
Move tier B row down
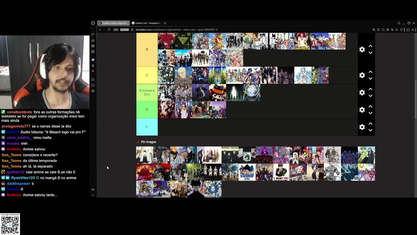(x=370, y=53)
